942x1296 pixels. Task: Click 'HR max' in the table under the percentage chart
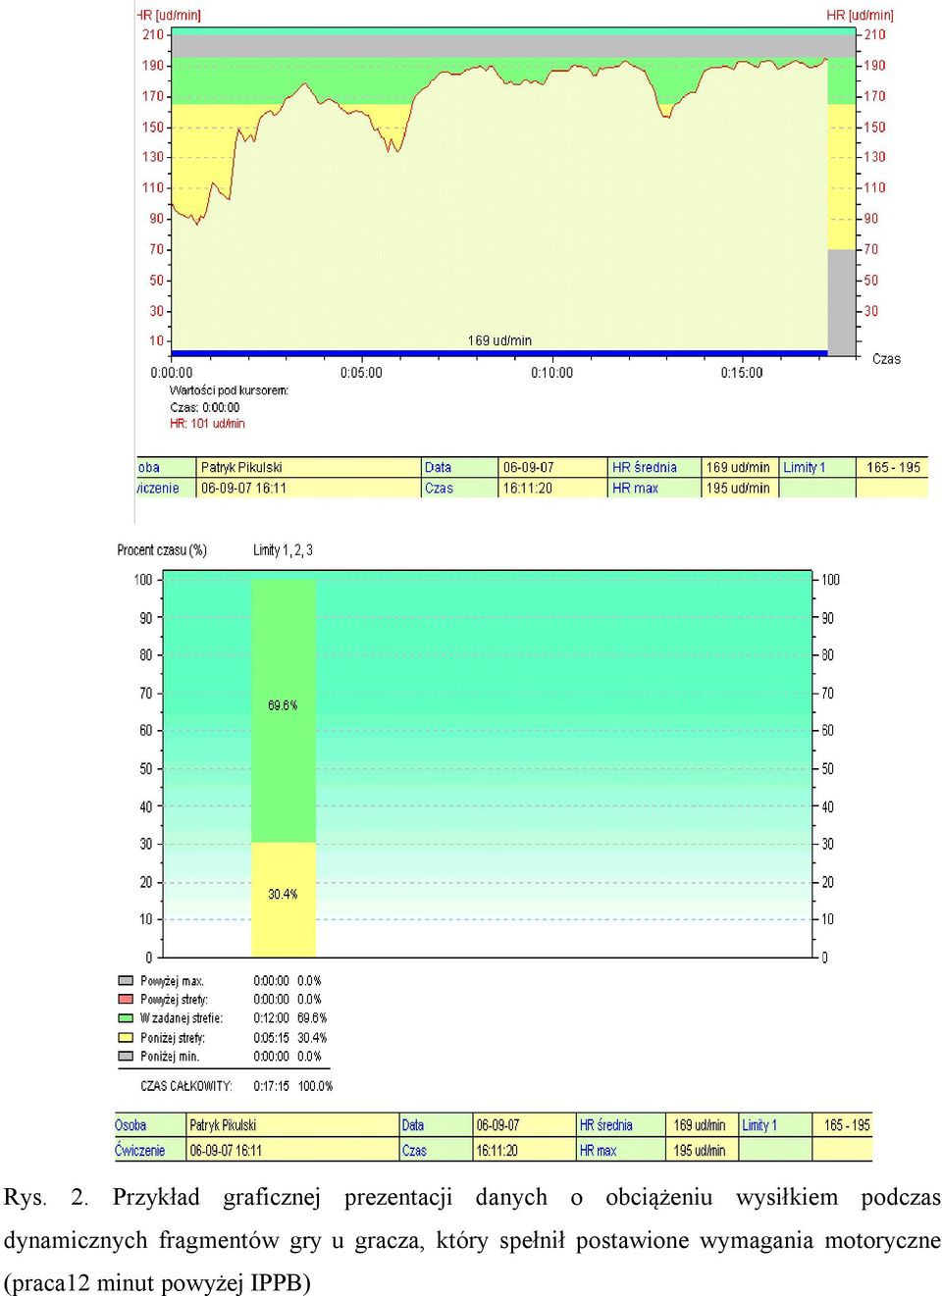coord(598,1151)
